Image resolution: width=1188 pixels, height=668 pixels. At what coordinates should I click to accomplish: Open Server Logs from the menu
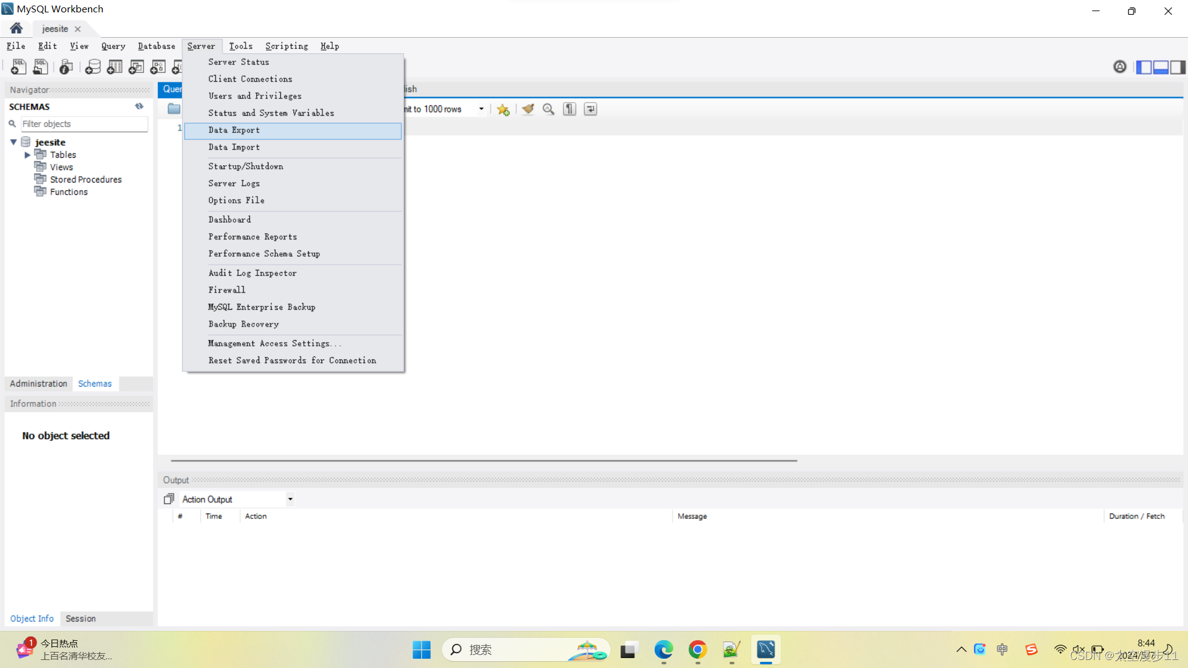coord(293,183)
